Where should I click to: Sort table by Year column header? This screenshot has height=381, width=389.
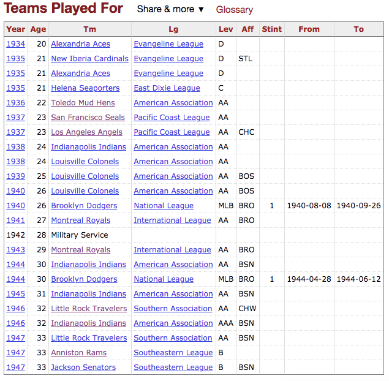pos(16,29)
